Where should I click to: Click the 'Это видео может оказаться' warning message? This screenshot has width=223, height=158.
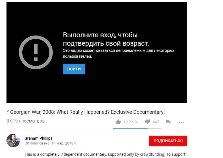119,54
